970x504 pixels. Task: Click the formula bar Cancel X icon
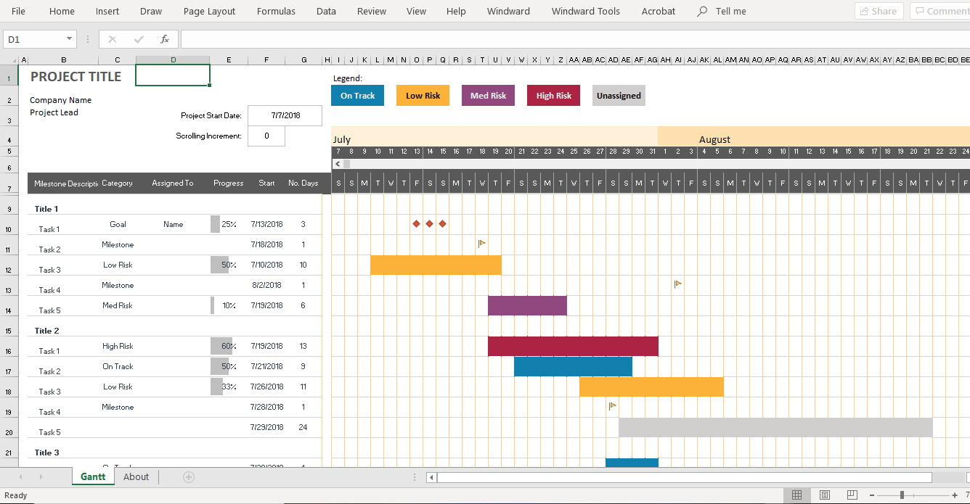pos(113,39)
